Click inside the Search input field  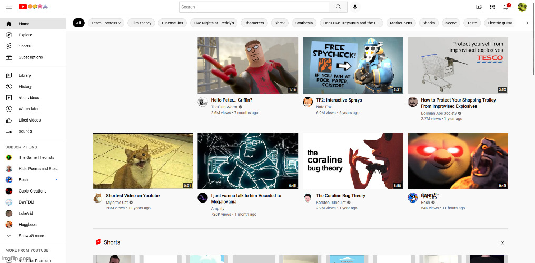254,7
